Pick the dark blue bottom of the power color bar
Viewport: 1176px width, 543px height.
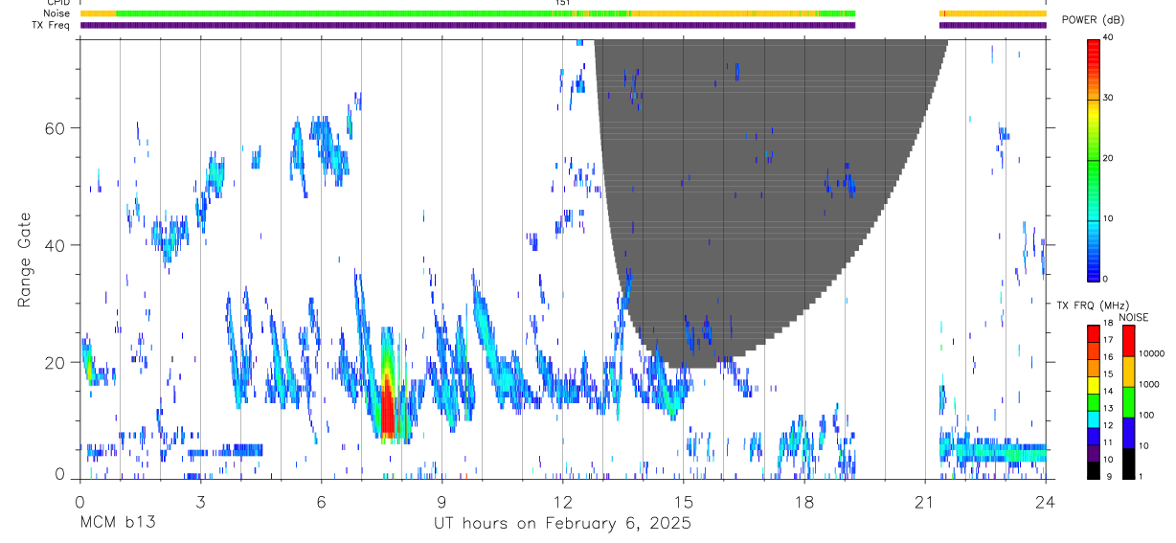(1093, 270)
